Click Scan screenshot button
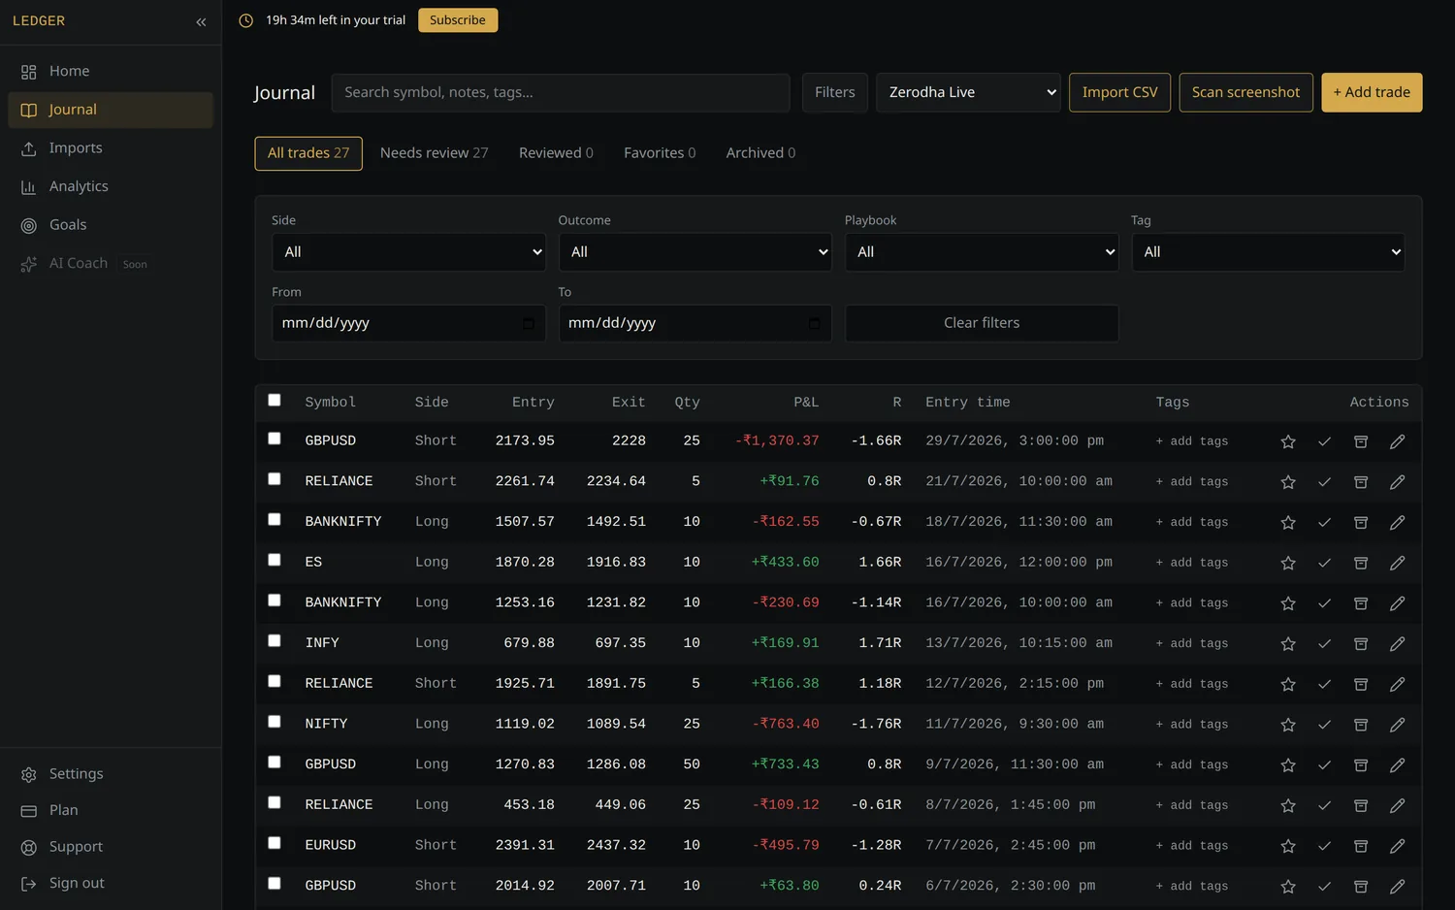 (x=1245, y=92)
